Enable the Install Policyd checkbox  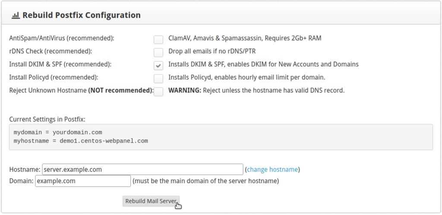158,78
